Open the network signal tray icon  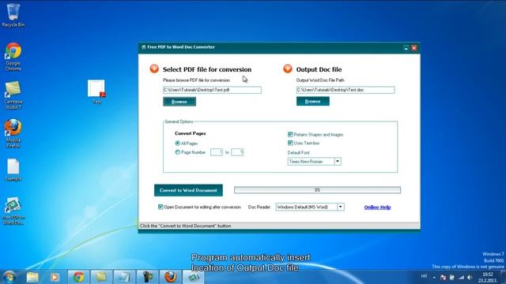[x=461, y=277]
